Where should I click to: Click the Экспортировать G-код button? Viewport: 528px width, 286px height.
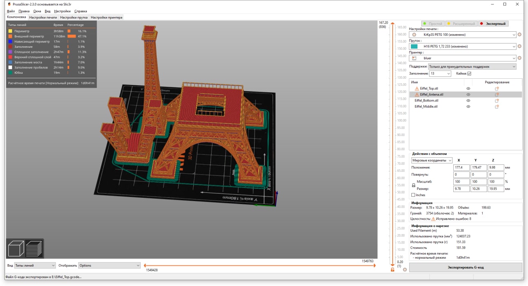[466, 267]
